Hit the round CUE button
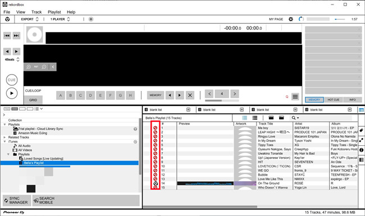 click(12, 80)
